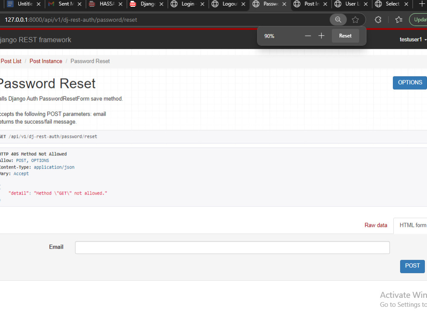Switch to the Raw data tab
The width and height of the screenshot is (427, 320).
click(376, 225)
